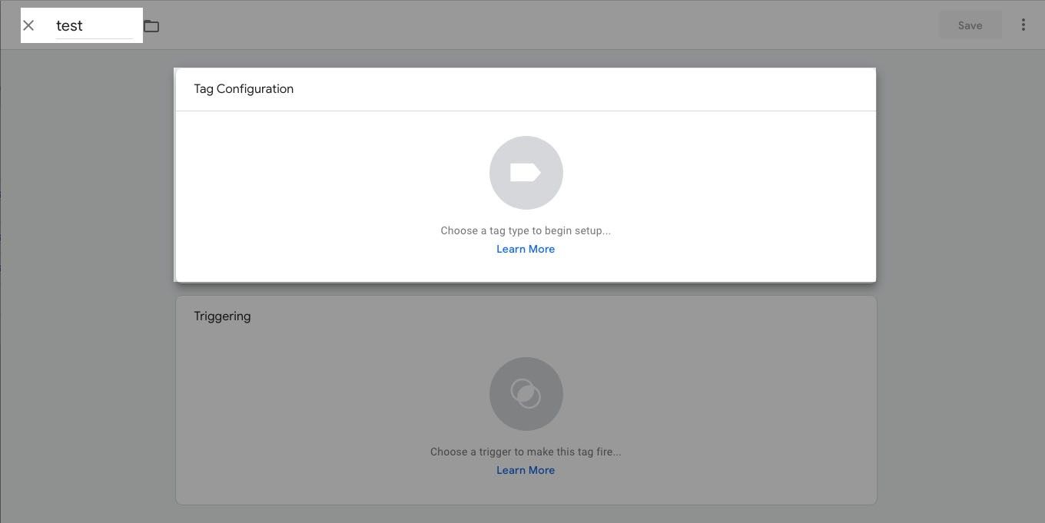Open Learn More link under Tag Configuration
The height and width of the screenshot is (523, 1045).
tap(526, 249)
